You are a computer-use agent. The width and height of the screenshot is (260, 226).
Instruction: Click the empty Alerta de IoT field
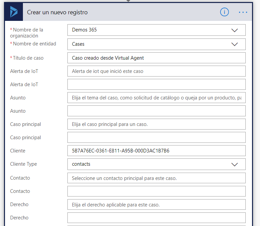pos(156,85)
